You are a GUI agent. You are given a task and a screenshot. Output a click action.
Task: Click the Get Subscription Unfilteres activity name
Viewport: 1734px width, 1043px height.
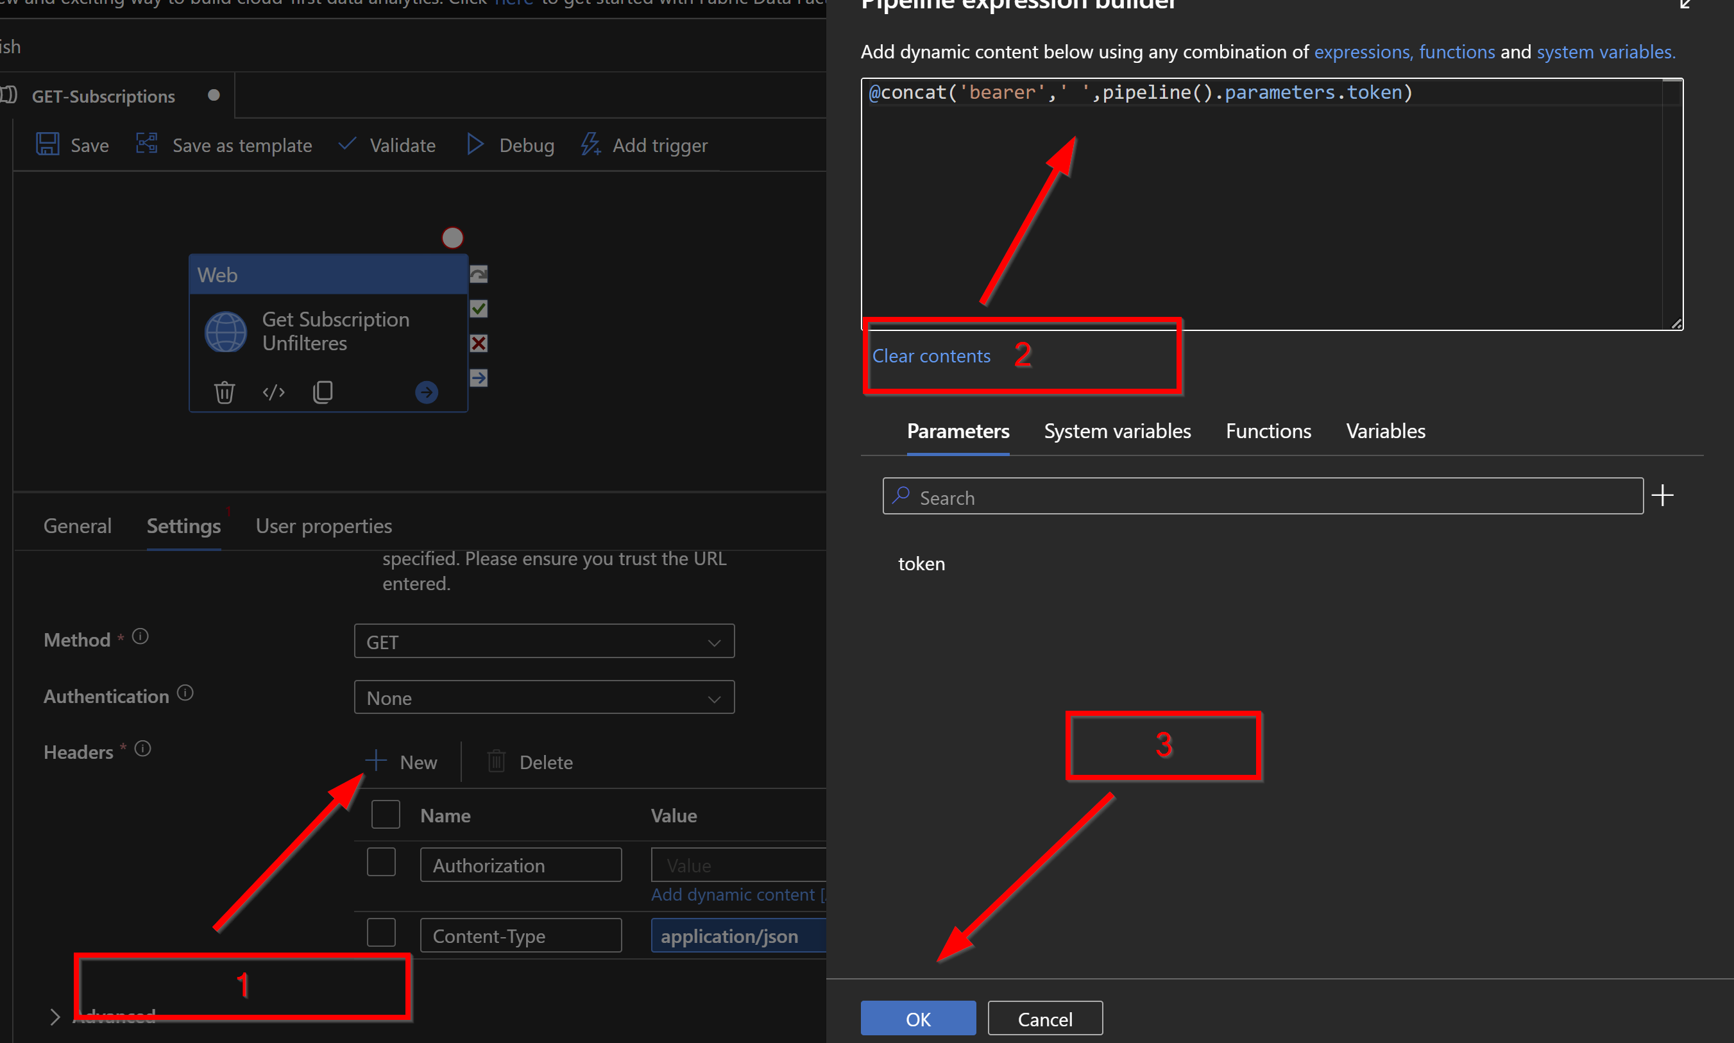[336, 331]
